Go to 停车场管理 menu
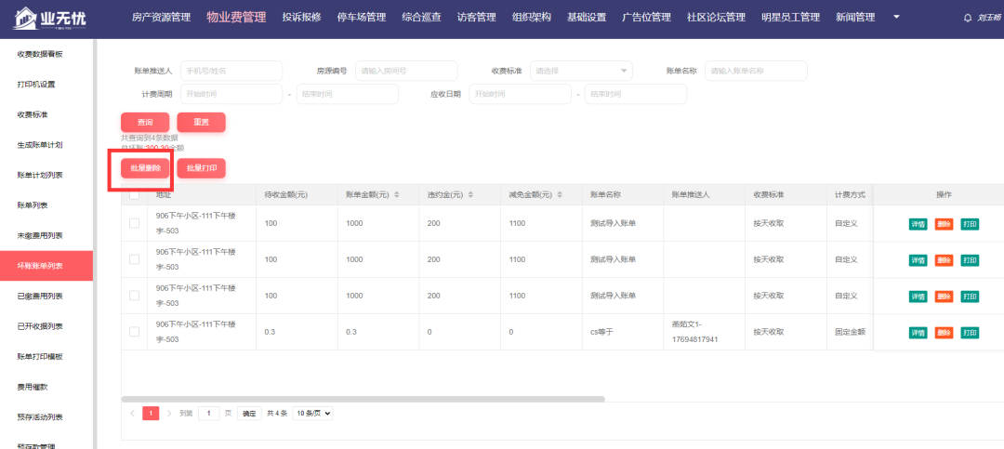This screenshot has width=1004, height=449. (x=362, y=18)
